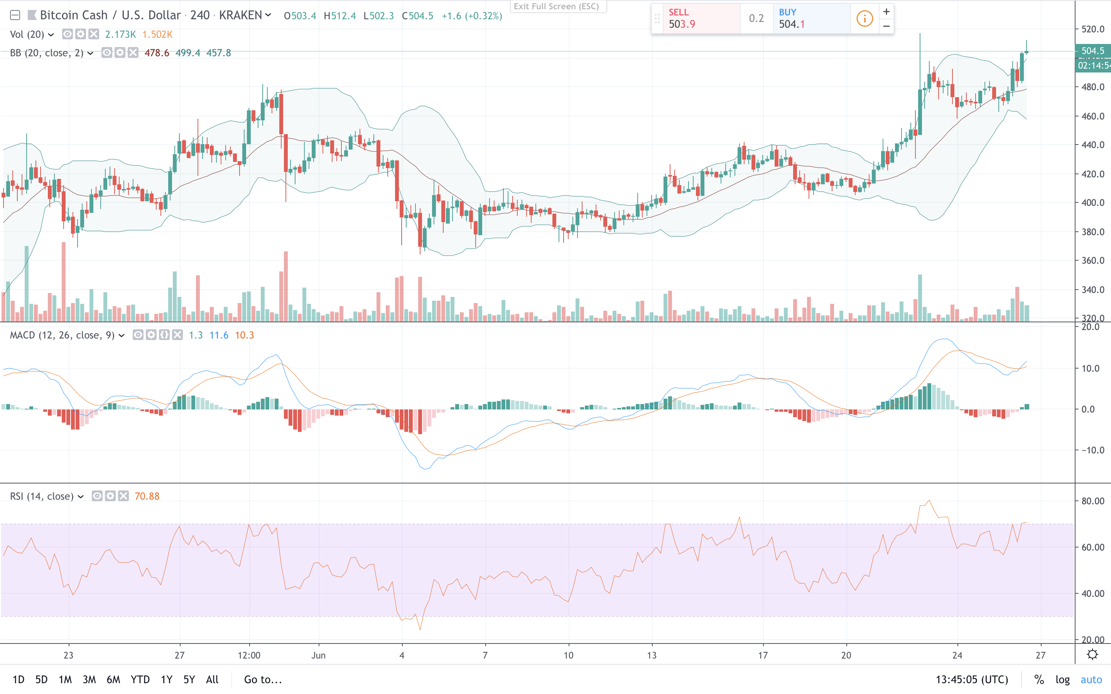The height and width of the screenshot is (694, 1111).
Task: Click the Jun date label on time axis
Action: click(x=318, y=655)
